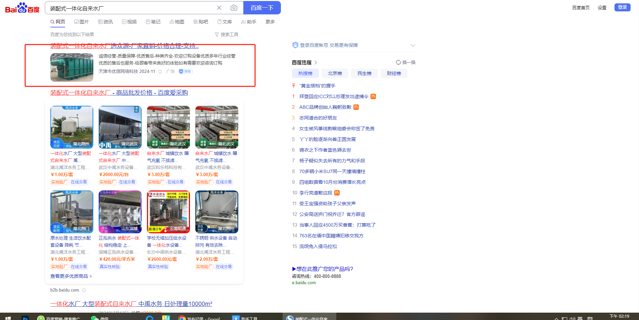Open the 百度热搜 arrow link

point(316,63)
